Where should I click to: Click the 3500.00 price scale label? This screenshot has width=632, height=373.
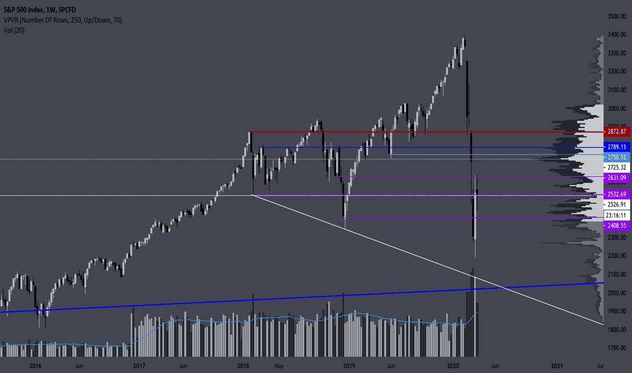point(617,16)
